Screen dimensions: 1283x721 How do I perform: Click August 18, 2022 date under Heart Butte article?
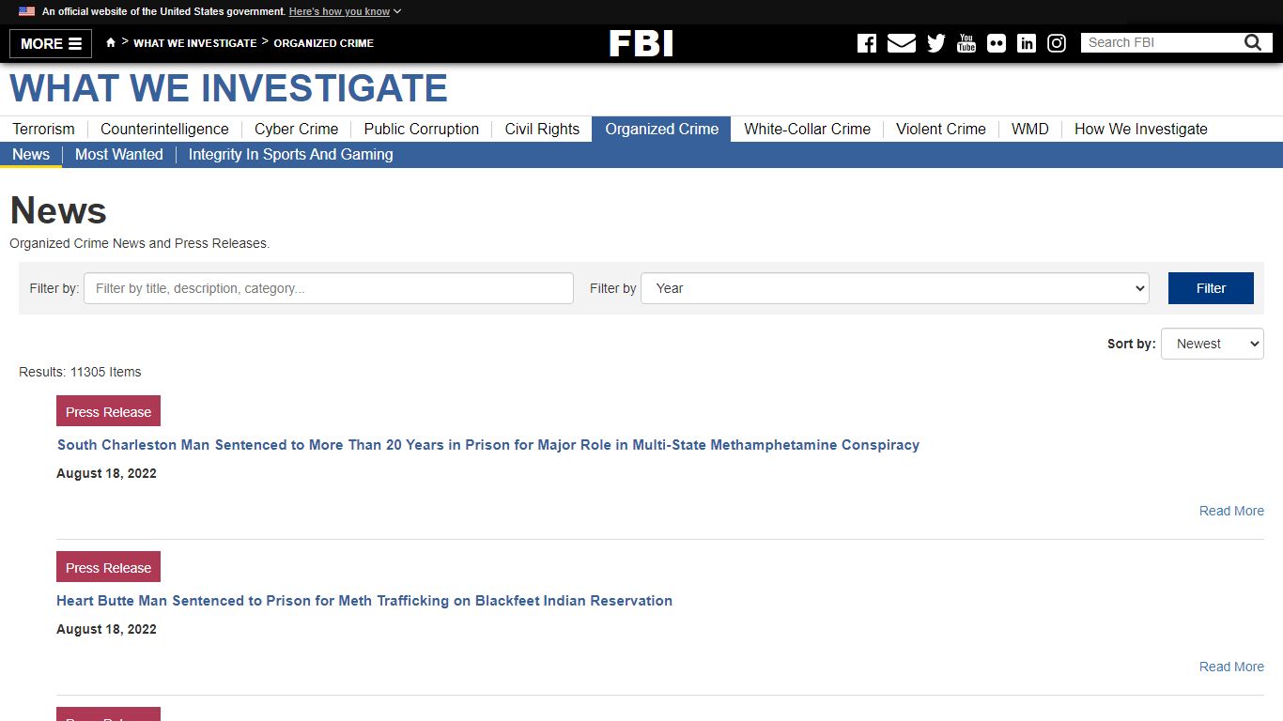coord(106,629)
